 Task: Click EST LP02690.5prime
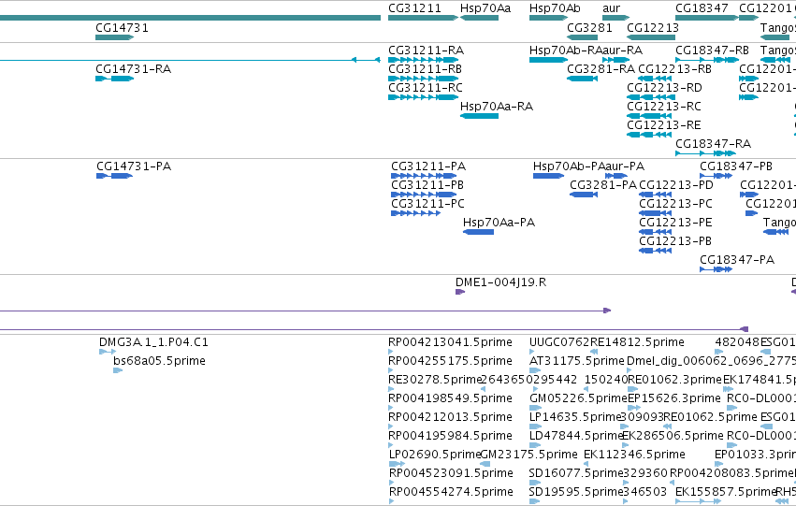(x=397, y=464)
